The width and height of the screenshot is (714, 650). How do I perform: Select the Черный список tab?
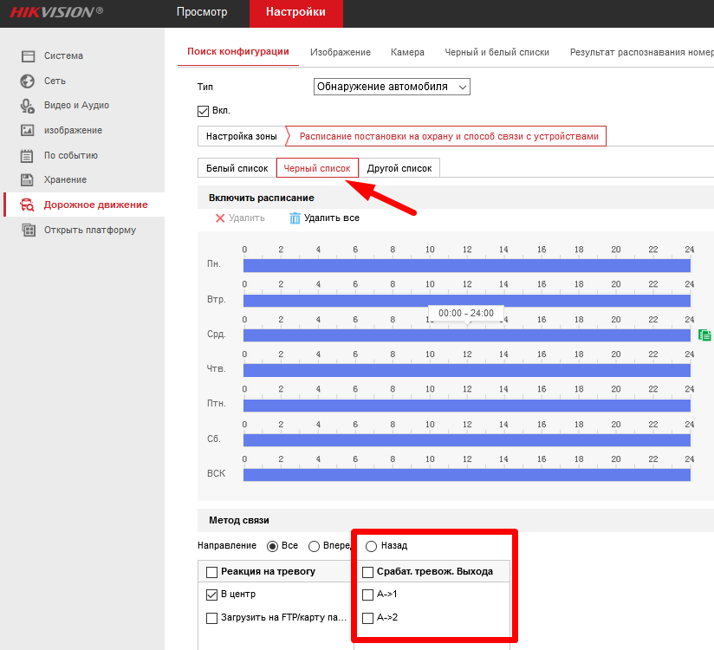coord(317,168)
